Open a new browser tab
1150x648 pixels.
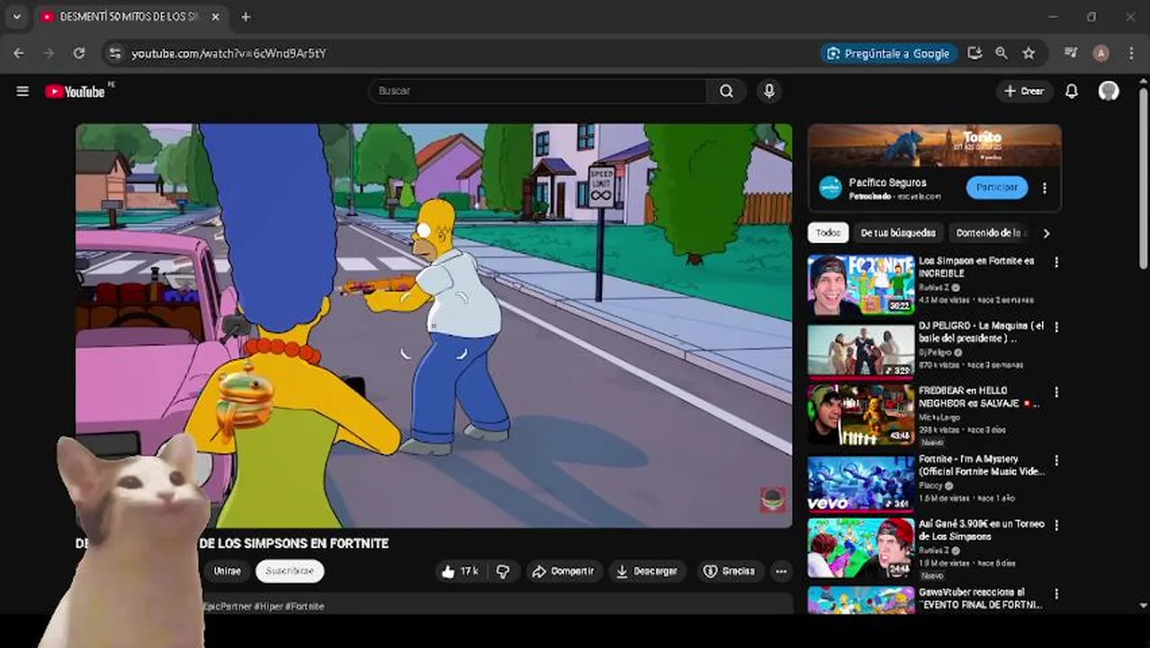[x=246, y=17]
